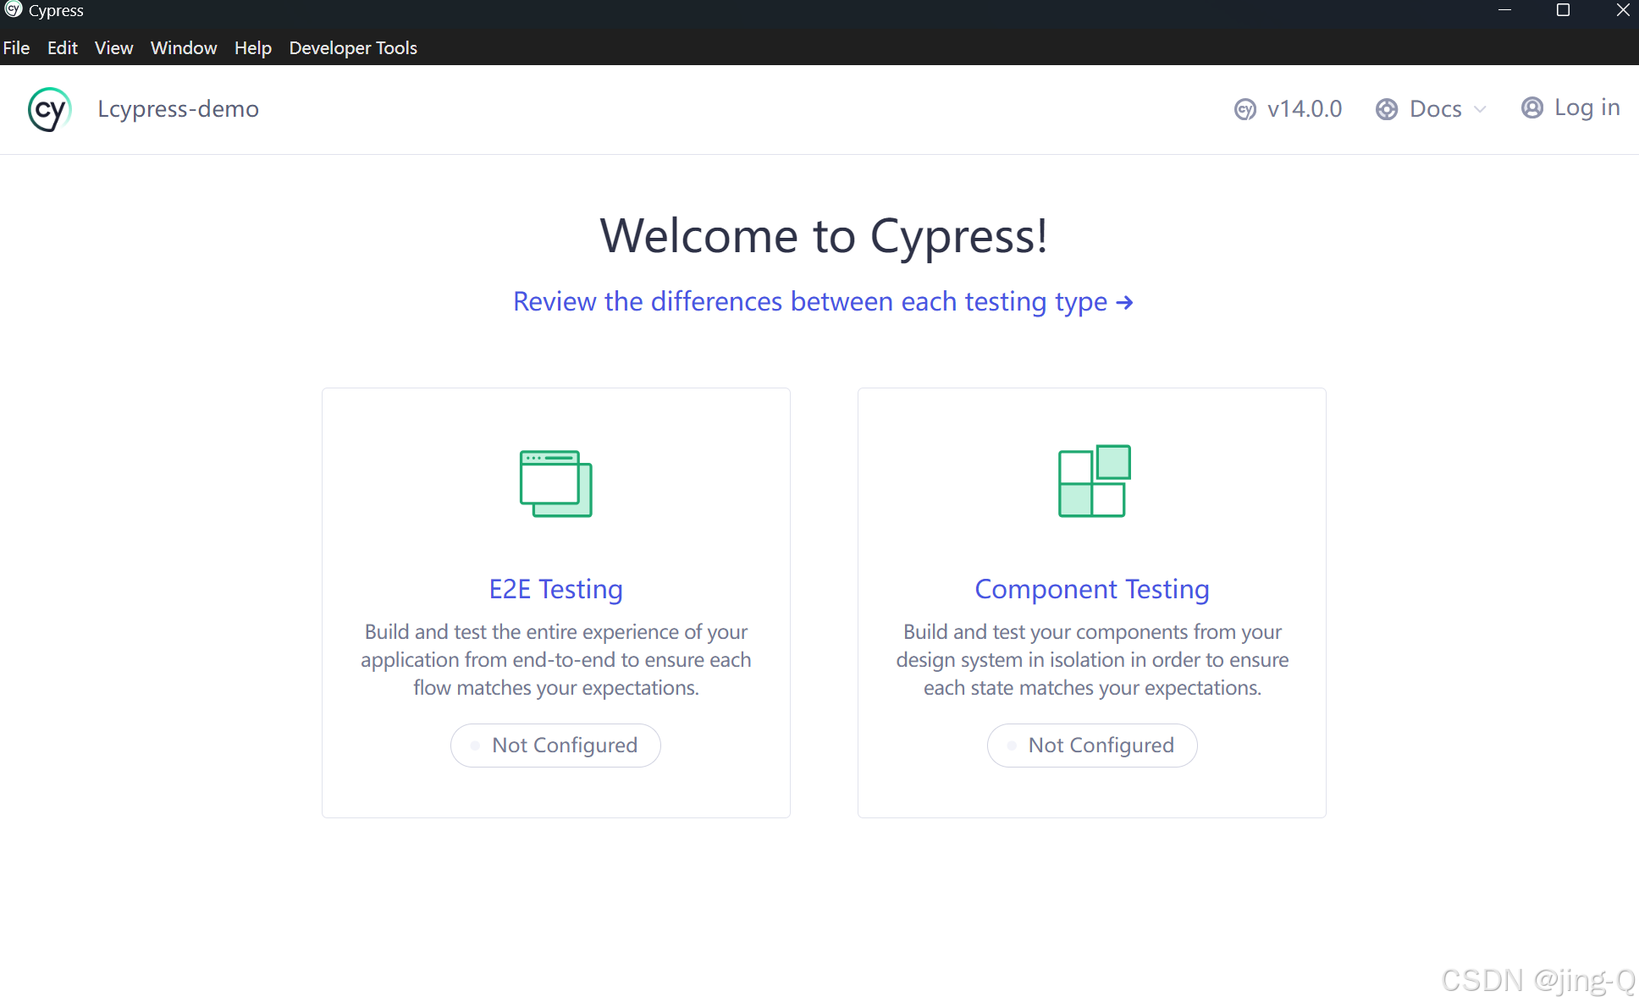The width and height of the screenshot is (1639, 1007).
Task: Click the Cypress logo in the header
Action: click(49, 109)
